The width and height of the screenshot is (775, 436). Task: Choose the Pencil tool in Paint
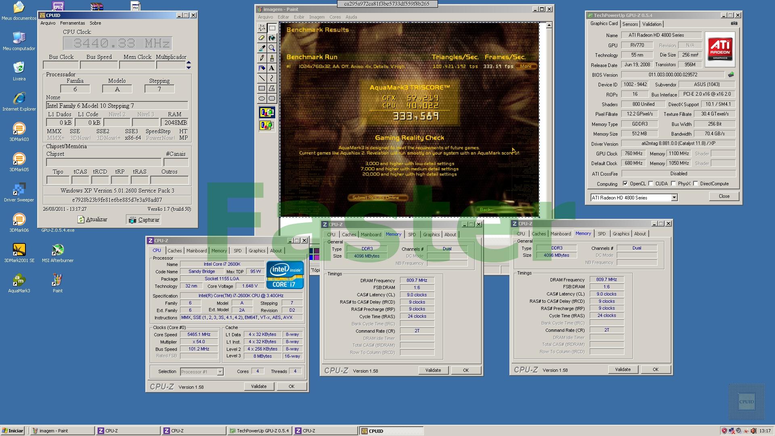click(262, 58)
